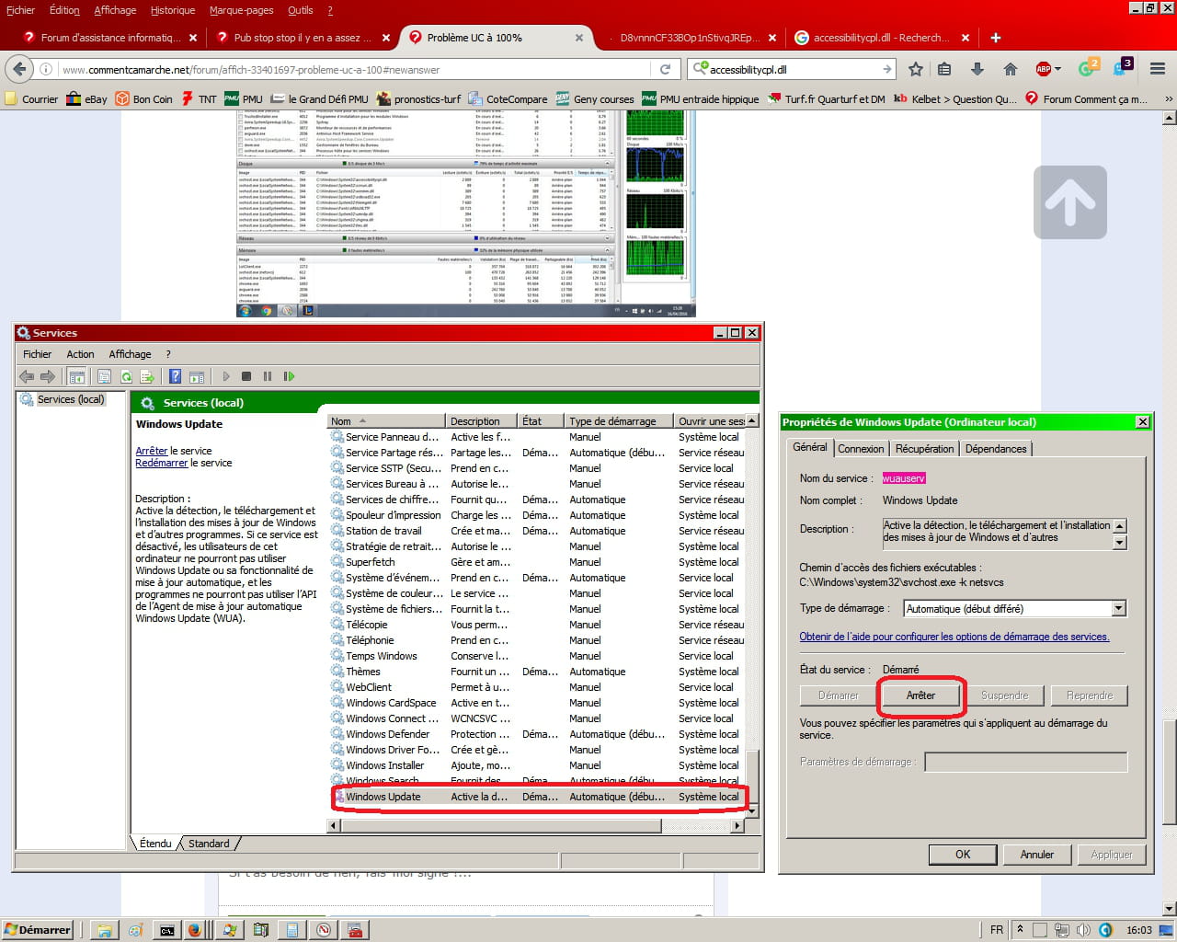Click the scroll-to-top arrow on page
This screenshot has height=942, width=1177.
click(1069, 202)
